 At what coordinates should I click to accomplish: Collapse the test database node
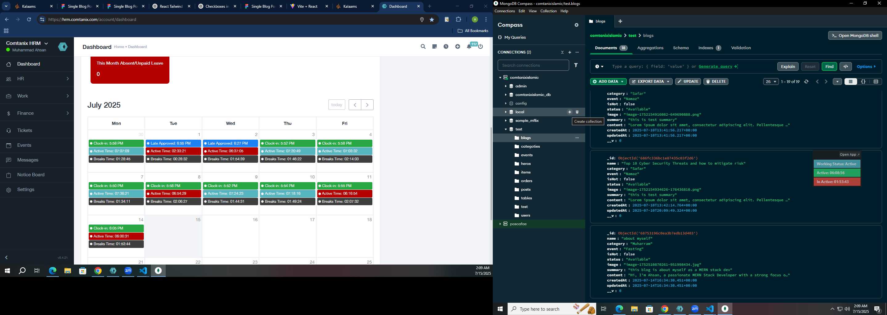tap(505, 129)
